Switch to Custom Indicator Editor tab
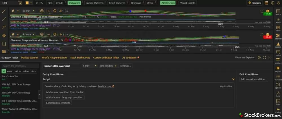 point(106,58)
